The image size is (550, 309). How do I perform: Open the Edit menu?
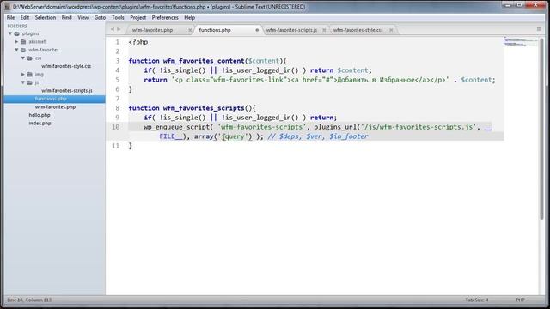[x=25, y=17]
